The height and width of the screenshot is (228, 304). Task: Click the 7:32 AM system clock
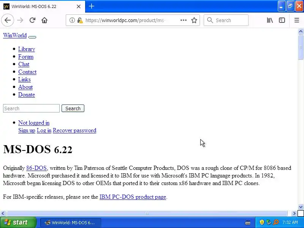[x=290, y=222]
